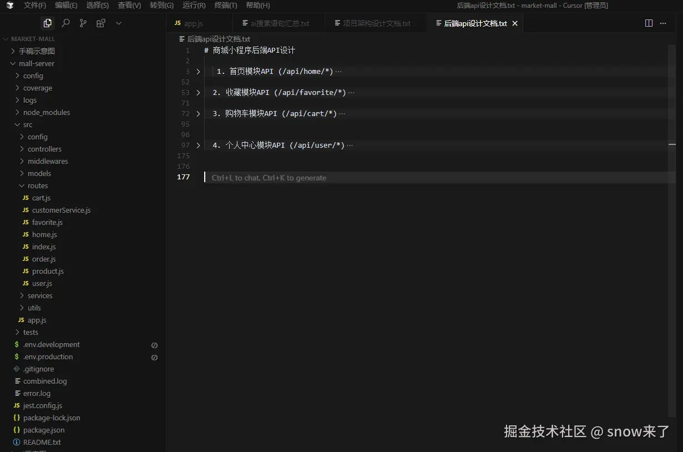Click the breadcrumb 后端api设计文档.txt
Screen dimensions: 683x452
pyautogui.click(x=219, y=39)
